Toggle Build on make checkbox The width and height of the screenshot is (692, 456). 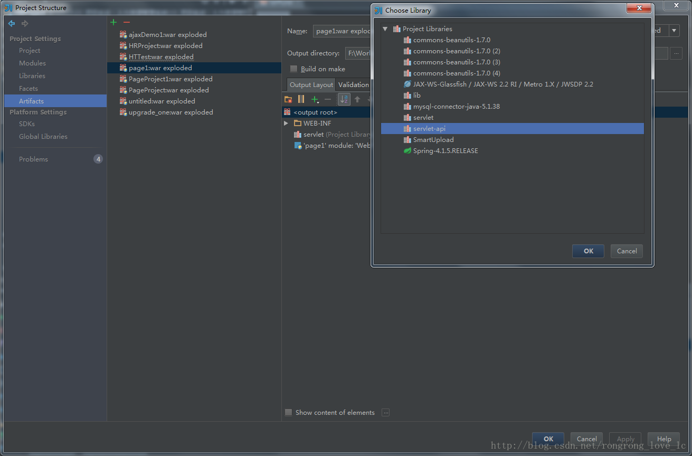(x=294, y=69)
